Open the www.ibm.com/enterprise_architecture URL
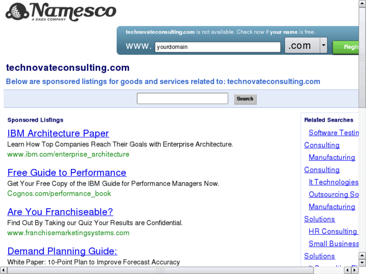The image size is (366, 274). 68,154
